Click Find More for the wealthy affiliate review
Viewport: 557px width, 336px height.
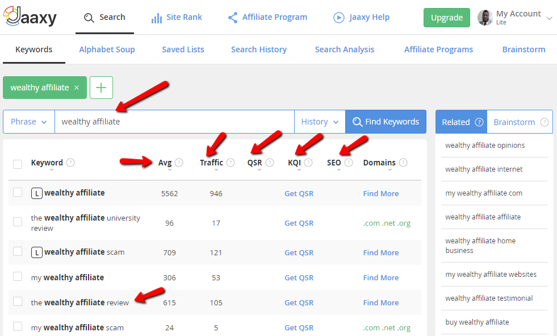coord(381,302)
